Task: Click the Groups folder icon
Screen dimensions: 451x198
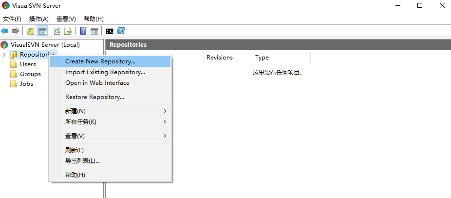Action: pyautogui.click(x=14, y=74)
